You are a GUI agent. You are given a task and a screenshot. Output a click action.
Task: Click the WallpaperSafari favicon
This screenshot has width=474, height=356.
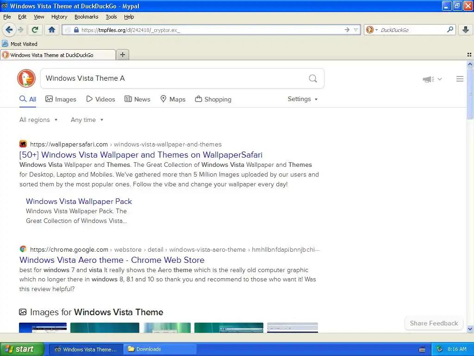(x=23, y=144)
